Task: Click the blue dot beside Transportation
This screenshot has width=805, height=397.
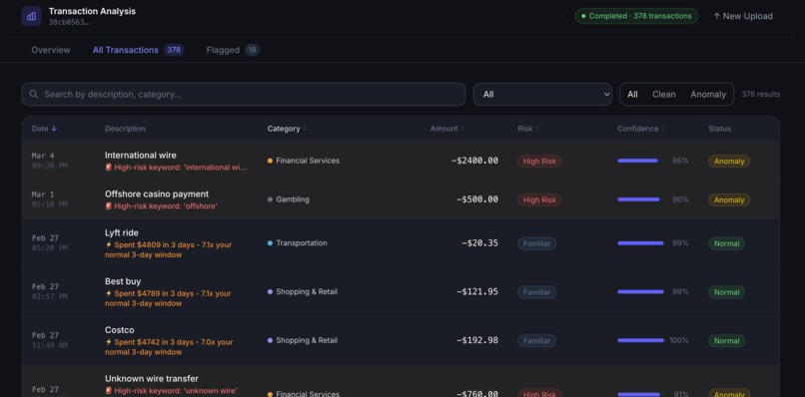Action: [x=270, y=243]
